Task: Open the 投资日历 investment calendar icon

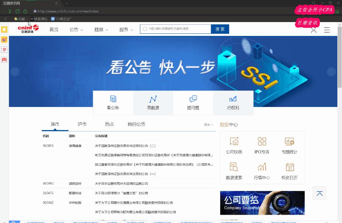Action: [x=290, y=171]
